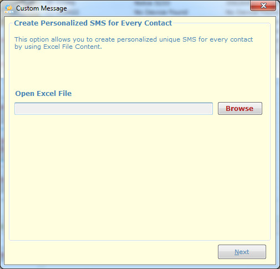Click the title bar's empty blurred area

tap(157, 8)
